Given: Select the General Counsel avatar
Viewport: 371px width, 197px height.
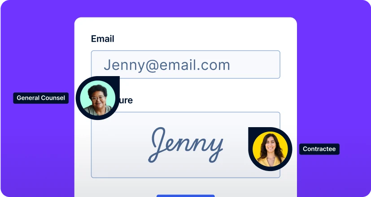Looking at the screenshot, I should click(98, 98).
